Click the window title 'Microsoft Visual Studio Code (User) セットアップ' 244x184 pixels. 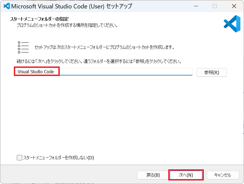tap(72, 6)
